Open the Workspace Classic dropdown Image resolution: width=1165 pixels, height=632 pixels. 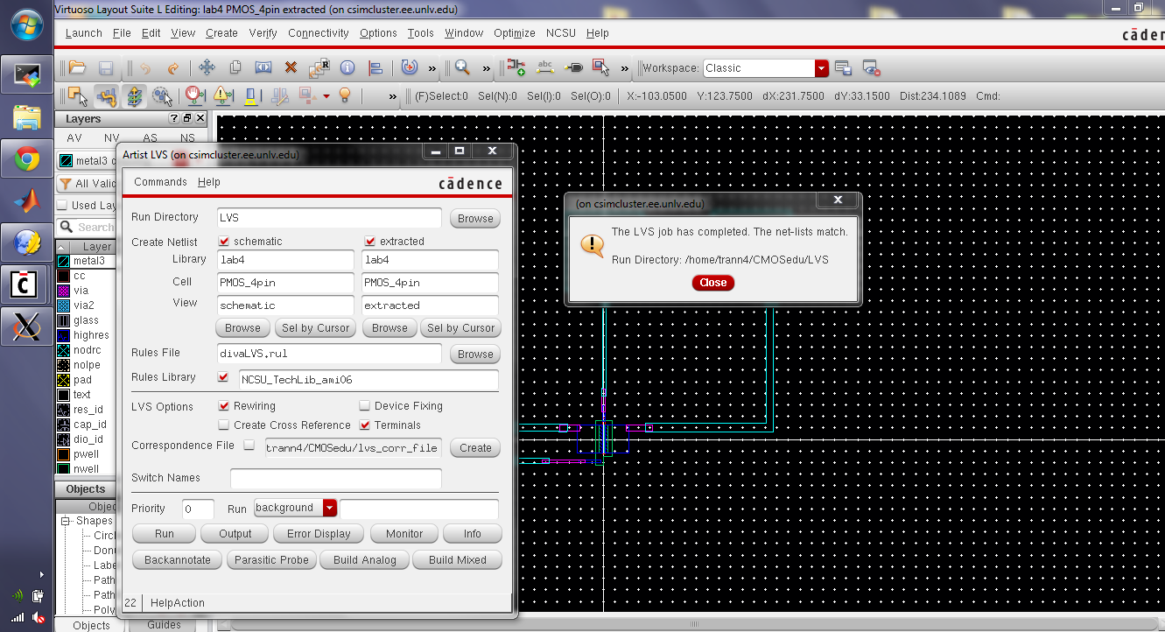pos(822,67)
